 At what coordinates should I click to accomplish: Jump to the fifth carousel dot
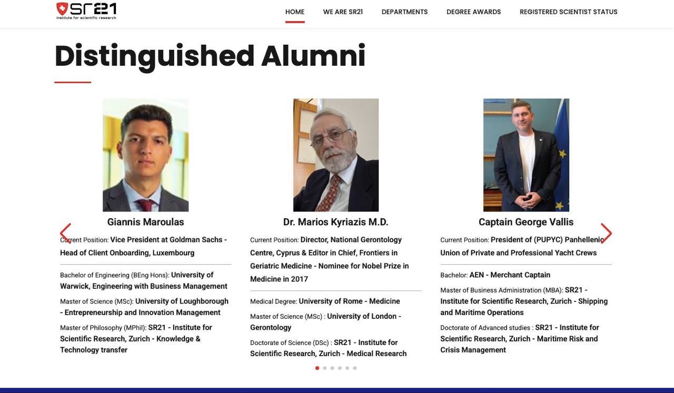point(347,368)
